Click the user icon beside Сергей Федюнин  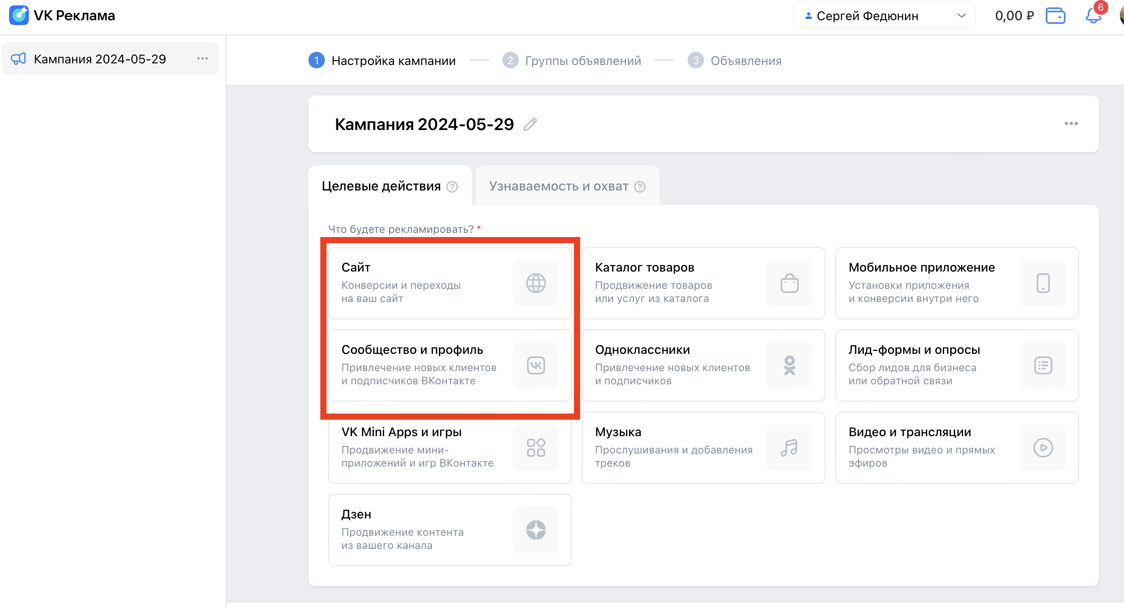809,16
